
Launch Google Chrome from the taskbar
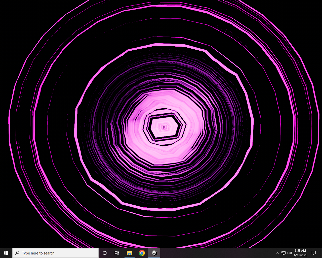pyautogui.click(x=142, y=253)
